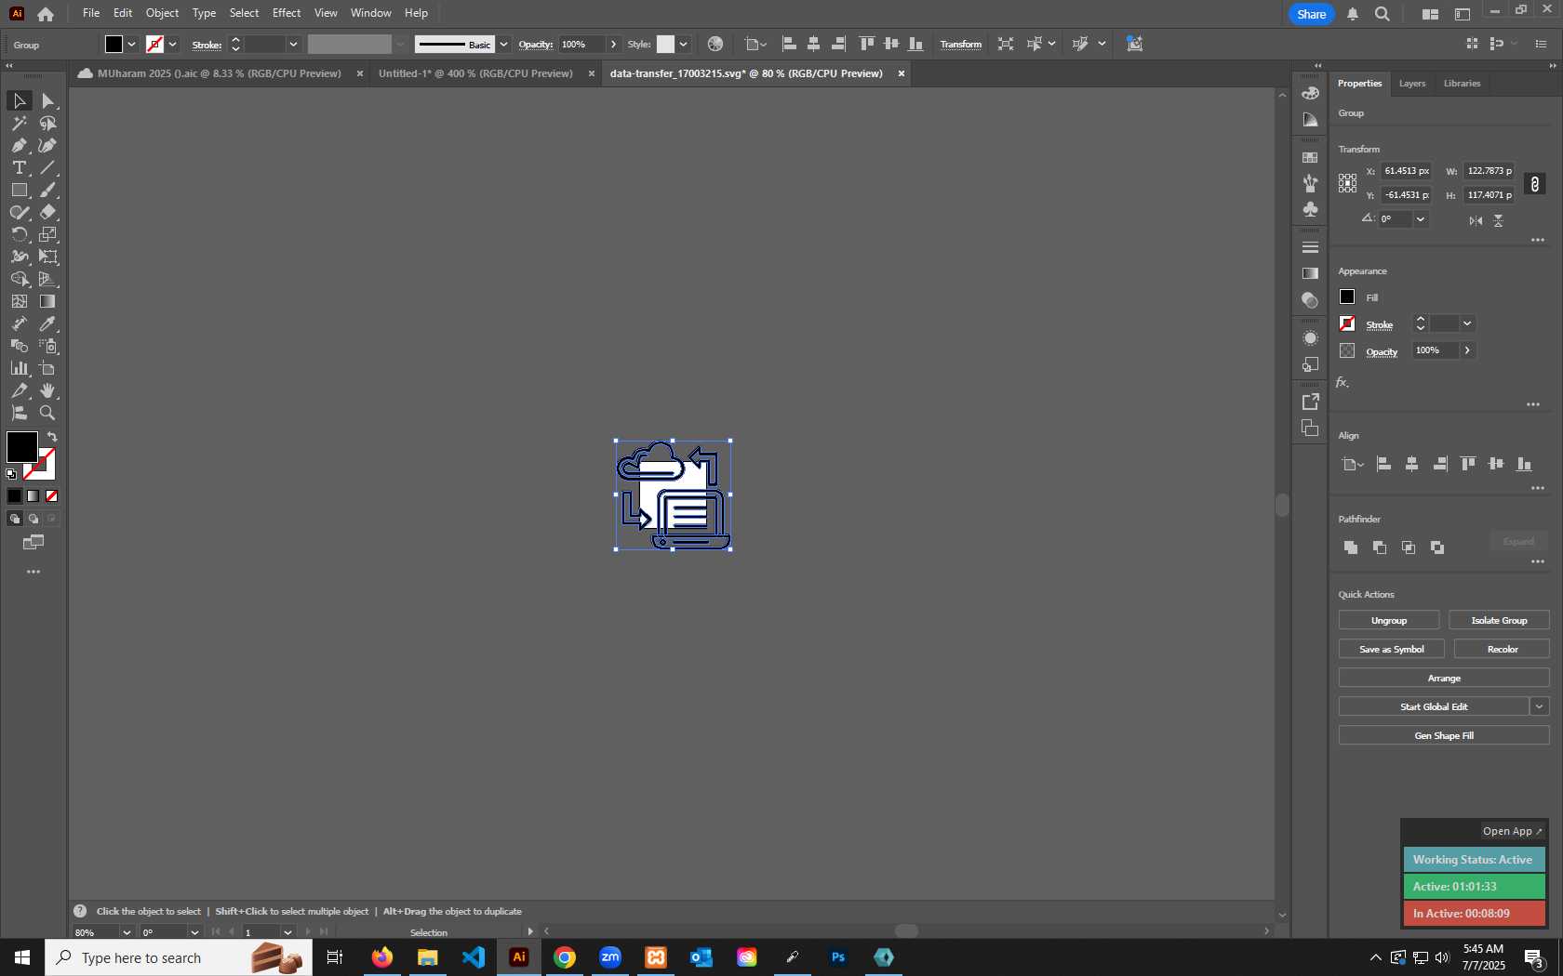Choose transform reference point grid
1563x976 pixels.
tap(1347, 183)
